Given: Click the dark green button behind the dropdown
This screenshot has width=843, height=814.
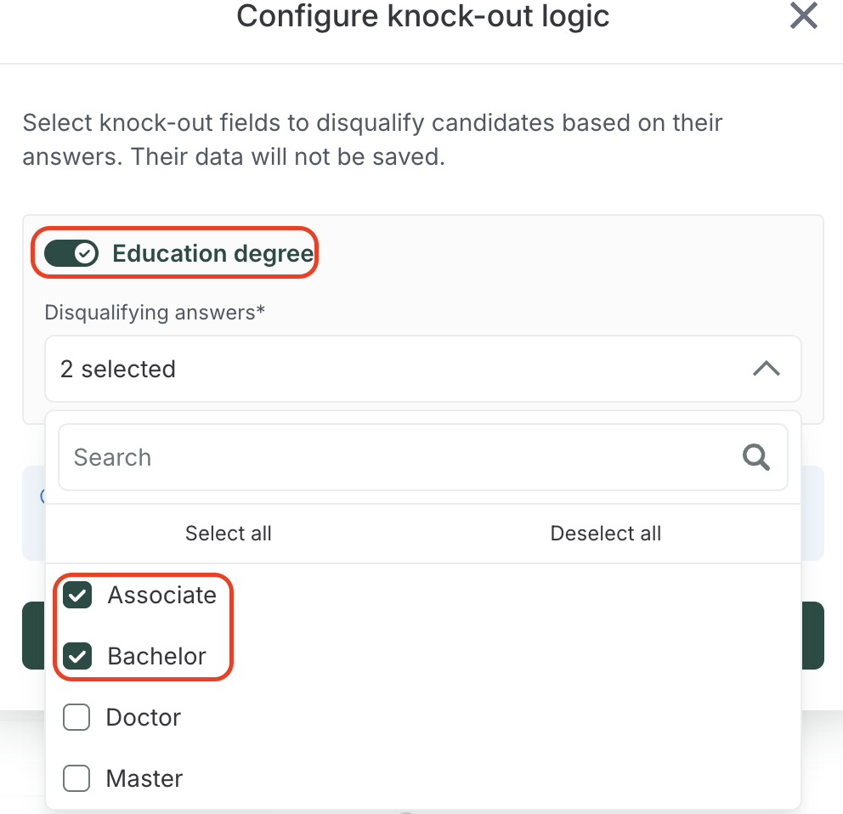Looking at the screenshot, I should point(812,636).
